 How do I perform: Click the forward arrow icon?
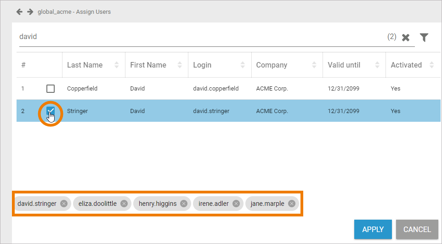coord(30,11)
